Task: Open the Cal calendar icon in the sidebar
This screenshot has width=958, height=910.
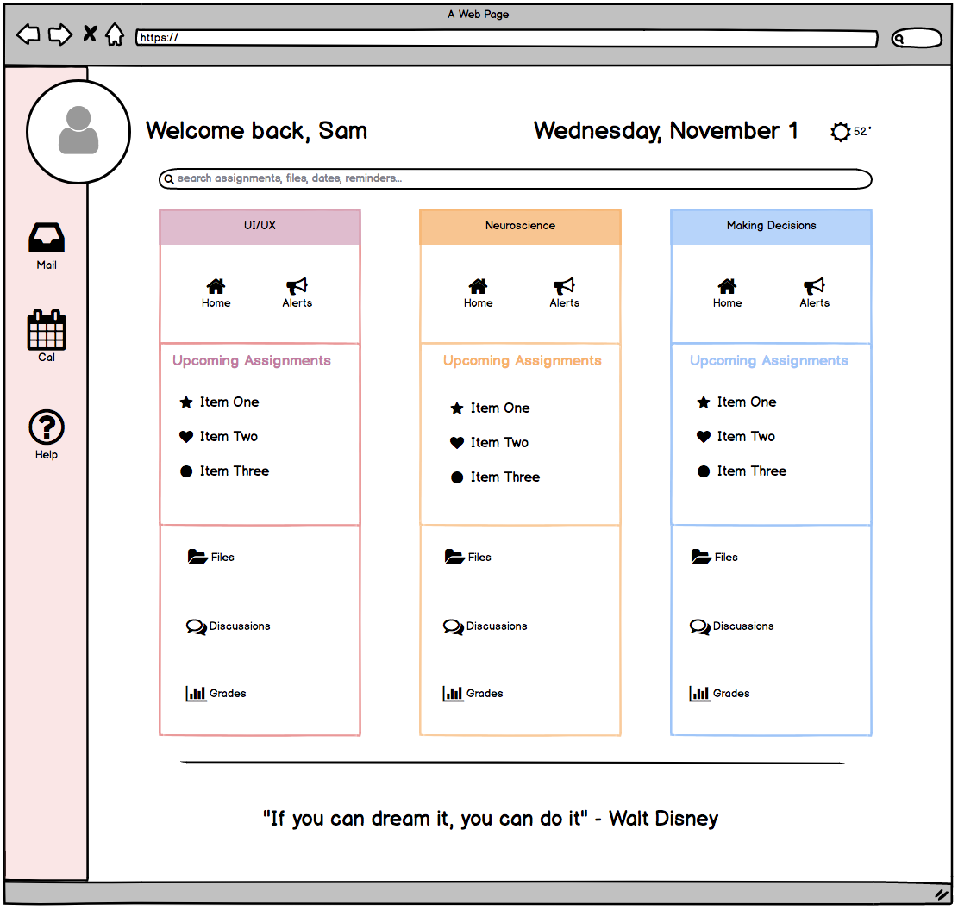Action: pos(46,332)
